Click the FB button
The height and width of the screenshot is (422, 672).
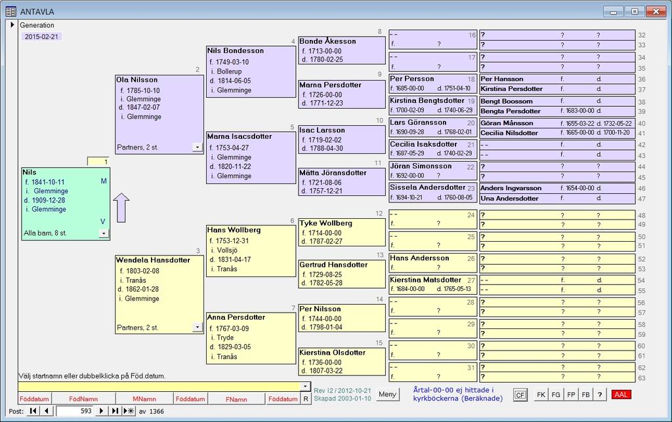(585, 394)
